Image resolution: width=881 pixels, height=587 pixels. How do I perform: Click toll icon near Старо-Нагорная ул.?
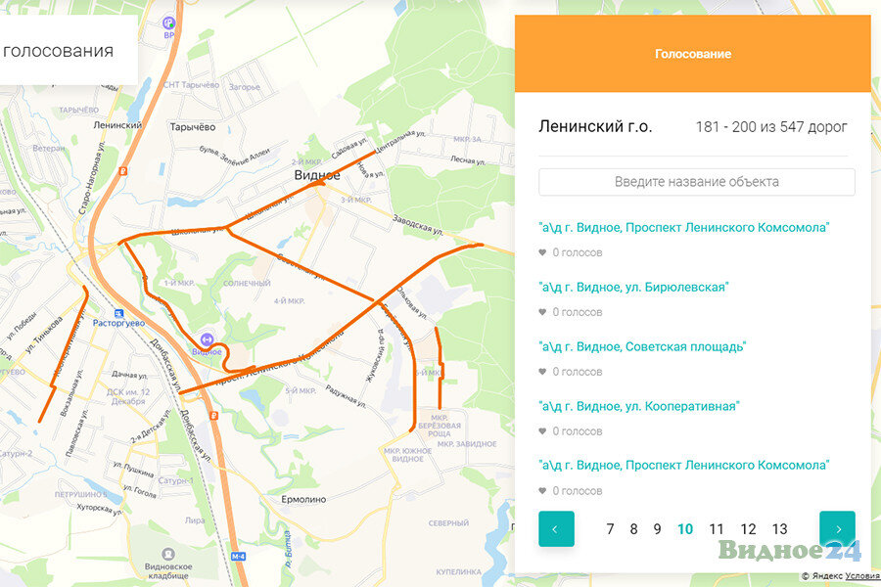(123, 171)
